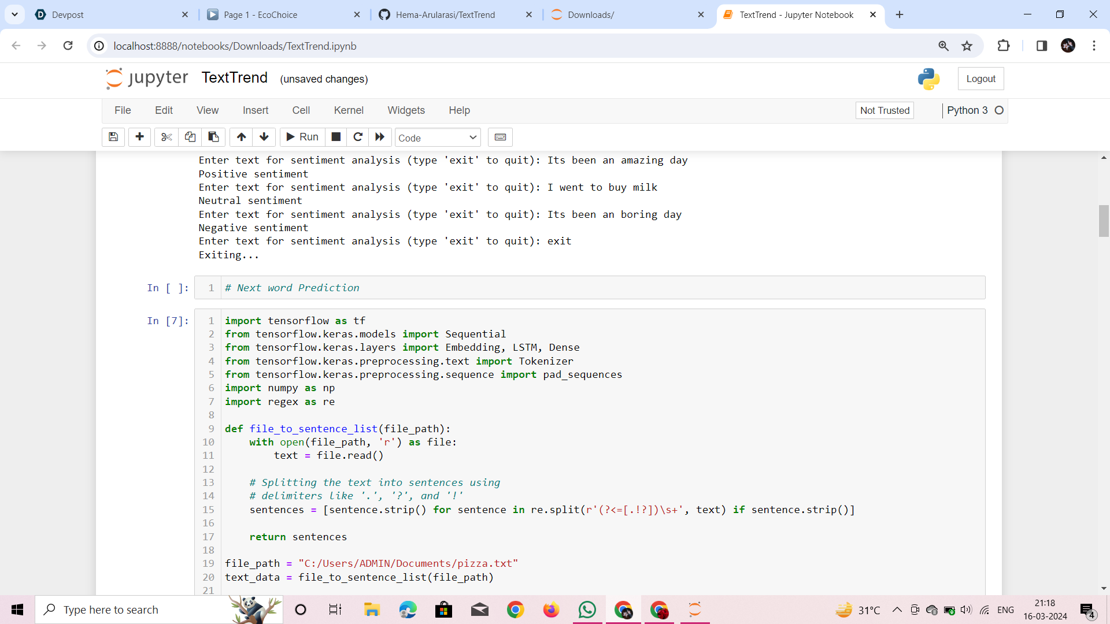Paste cells below icon
Viewport: 1110px width, 624px height.
click(213, 137)
